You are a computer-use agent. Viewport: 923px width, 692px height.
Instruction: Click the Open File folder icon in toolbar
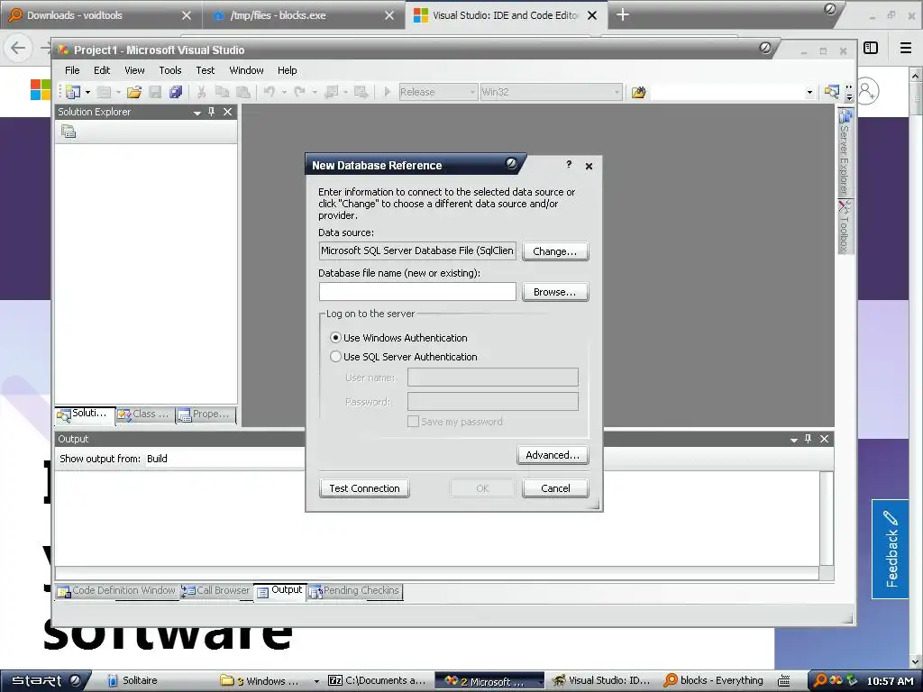tap(134, 92)
